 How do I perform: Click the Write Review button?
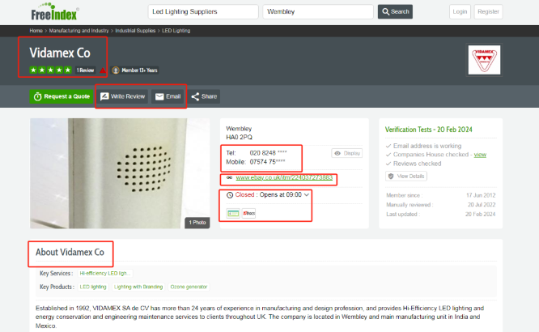122,96
